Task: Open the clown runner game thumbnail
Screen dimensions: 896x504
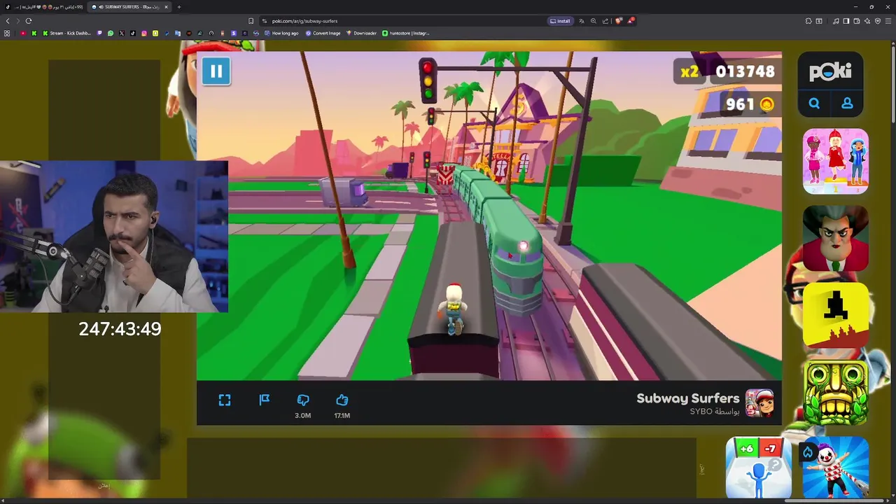Action: 836,468
